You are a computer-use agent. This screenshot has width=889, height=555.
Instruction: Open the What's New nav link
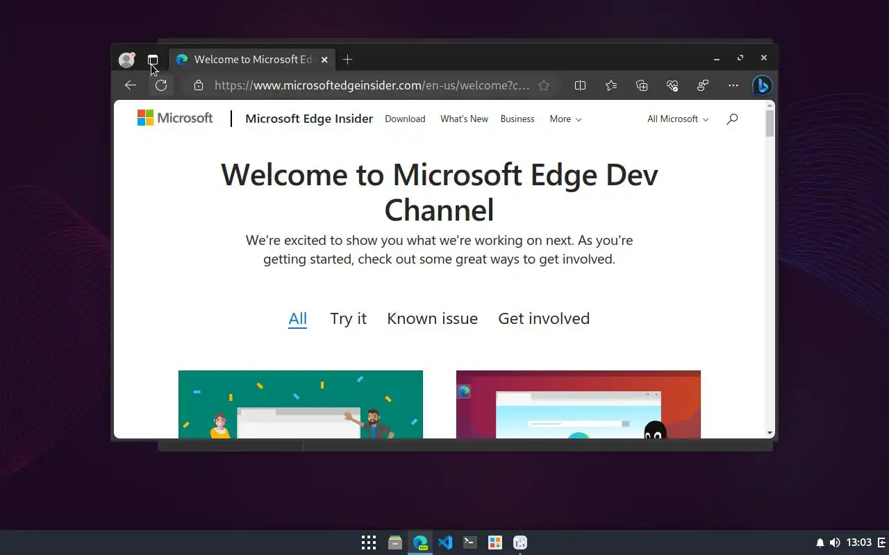[464, 119]
